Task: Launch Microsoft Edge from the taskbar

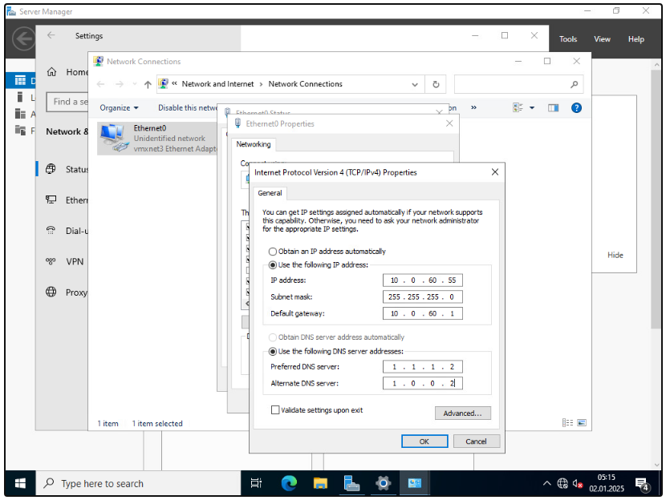Action: (289, 483)
